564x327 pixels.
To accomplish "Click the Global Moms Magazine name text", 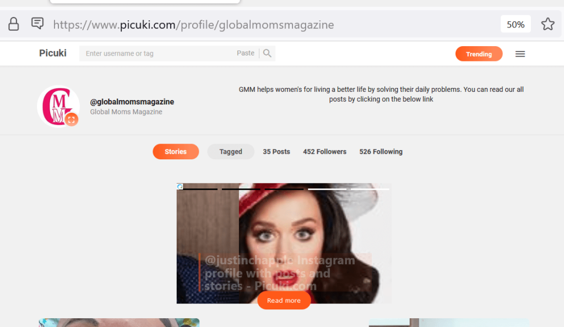I will [x=126, y=112].
